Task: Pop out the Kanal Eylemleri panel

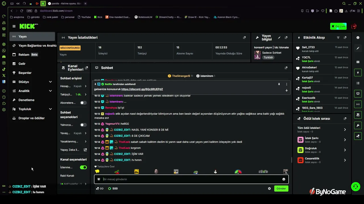Action: pos(86,68)
